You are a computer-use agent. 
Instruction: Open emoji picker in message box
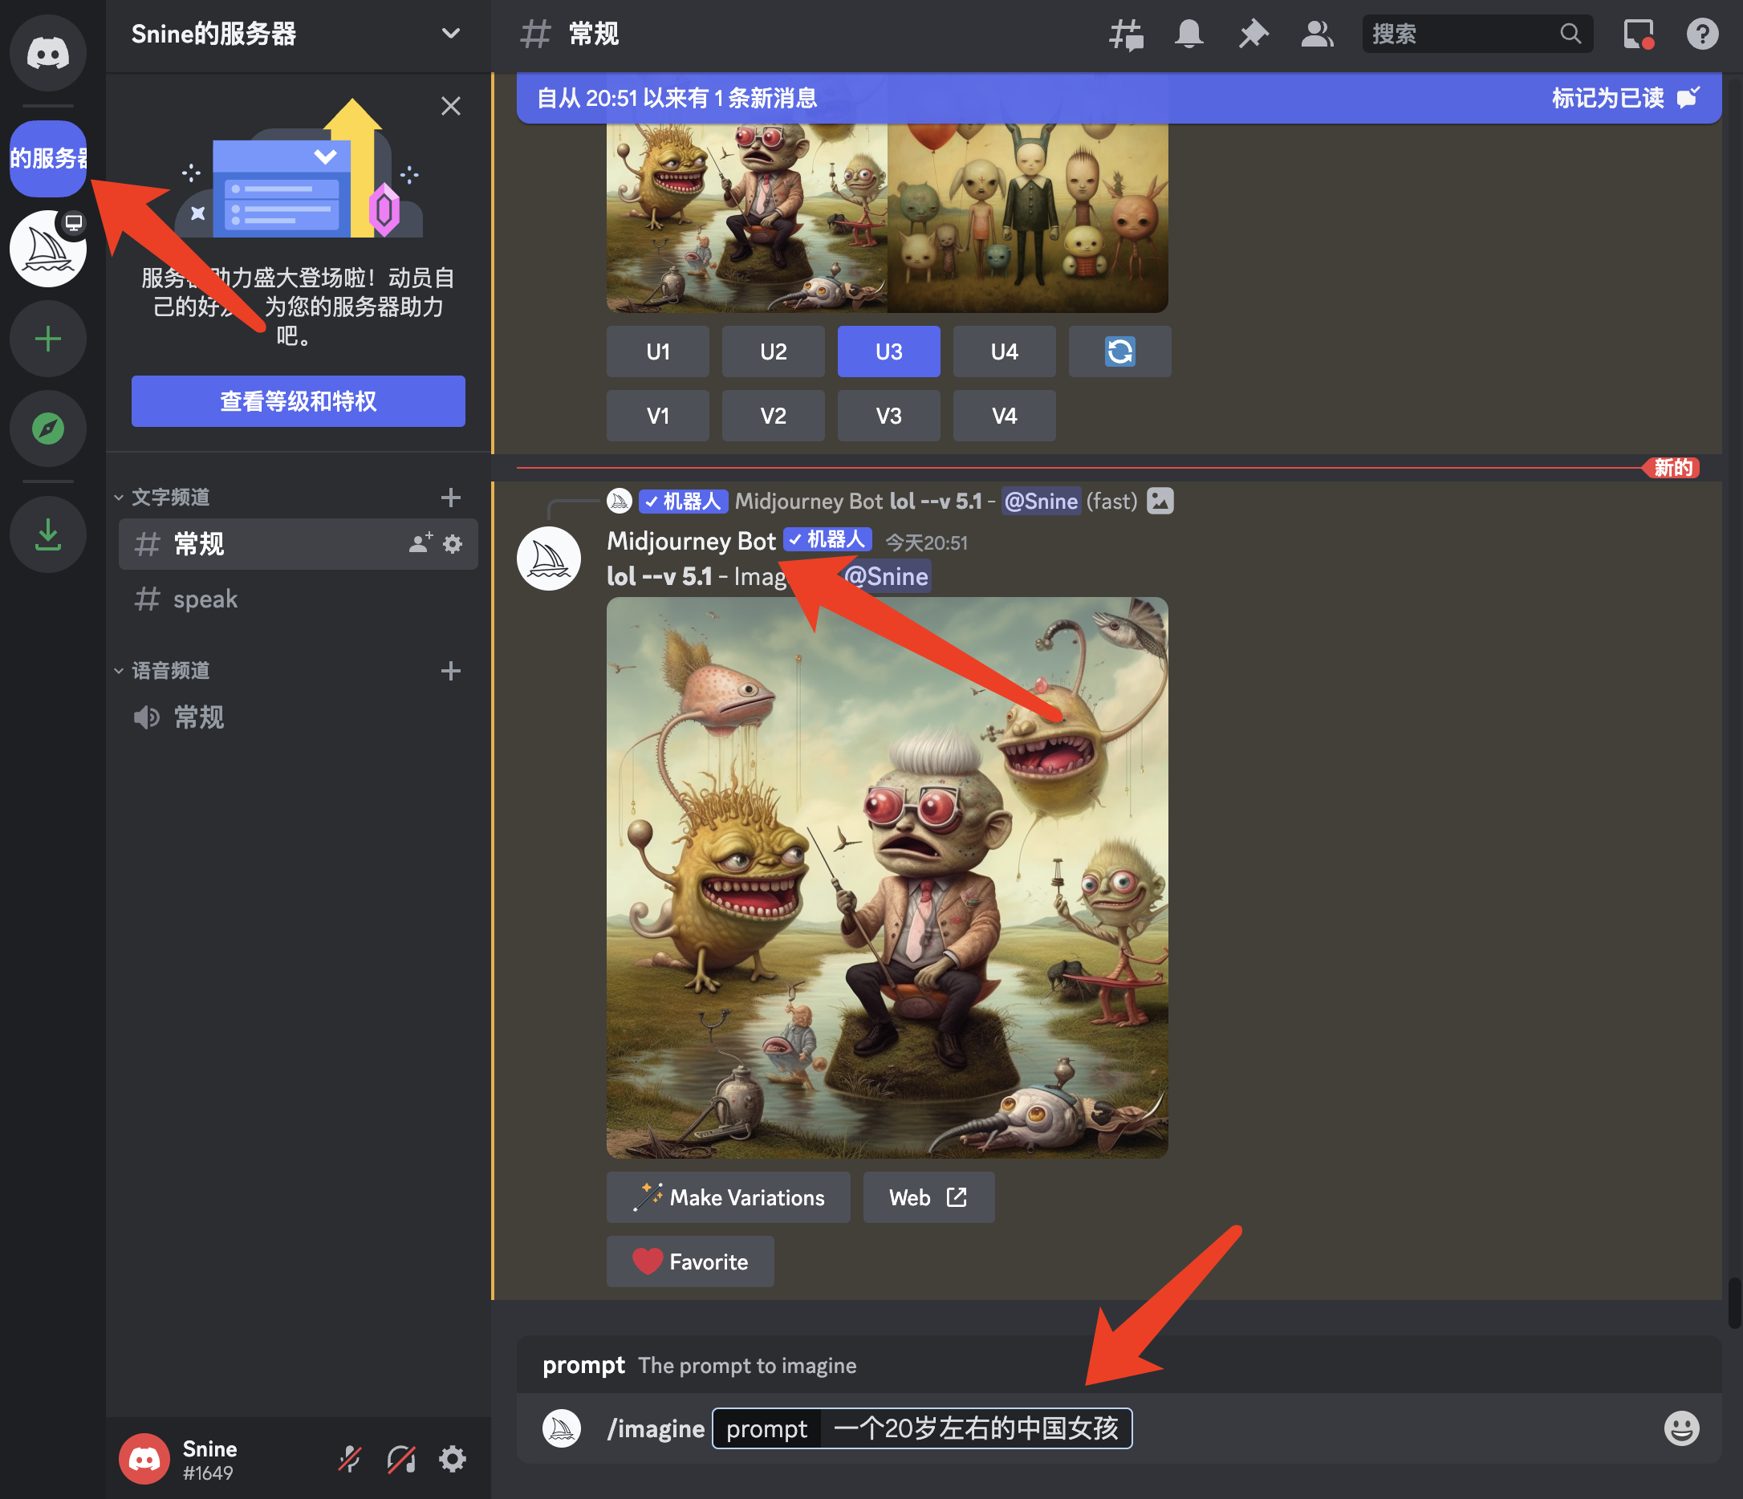1680,1428
